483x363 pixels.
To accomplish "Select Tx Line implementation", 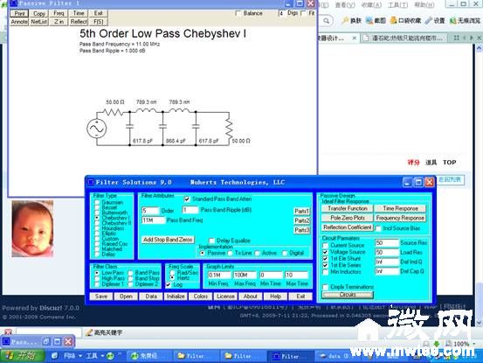I will coord(230,253).
